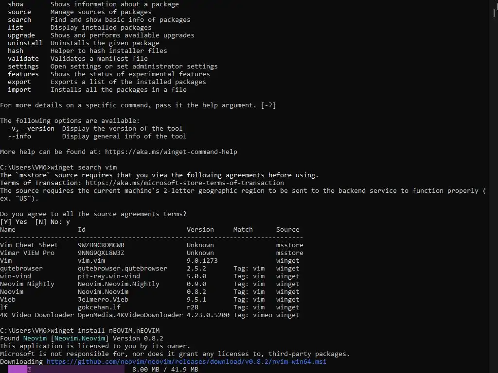
Task: Click the 'Name' column header
Action: pos(8,230)
